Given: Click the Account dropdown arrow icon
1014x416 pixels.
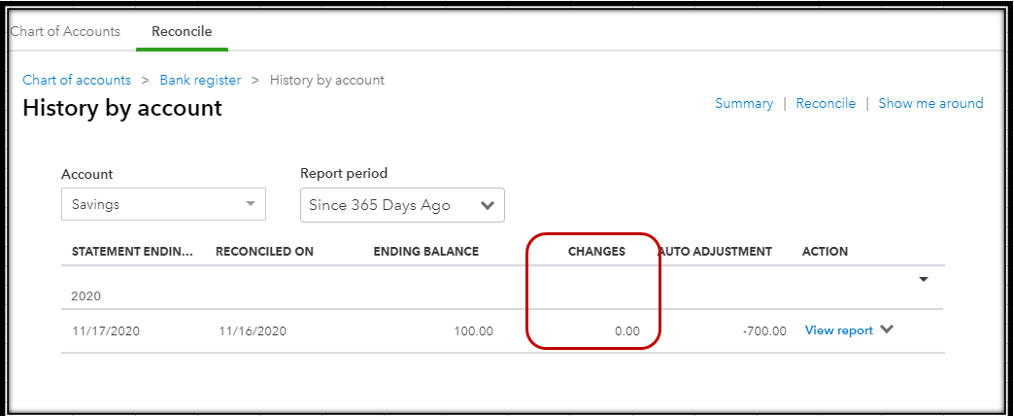Looking at the screenshot, I should 251,204.
